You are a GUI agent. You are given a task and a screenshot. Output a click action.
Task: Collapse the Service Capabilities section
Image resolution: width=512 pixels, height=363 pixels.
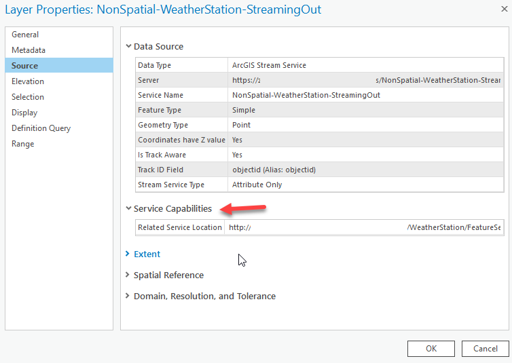coord(128,209)
